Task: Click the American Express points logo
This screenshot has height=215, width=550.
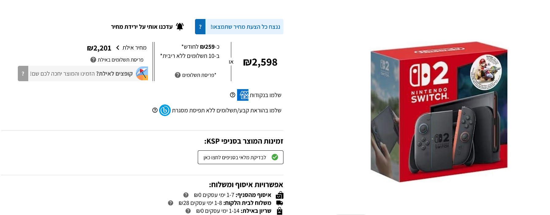Action: [x=243, y=95]
